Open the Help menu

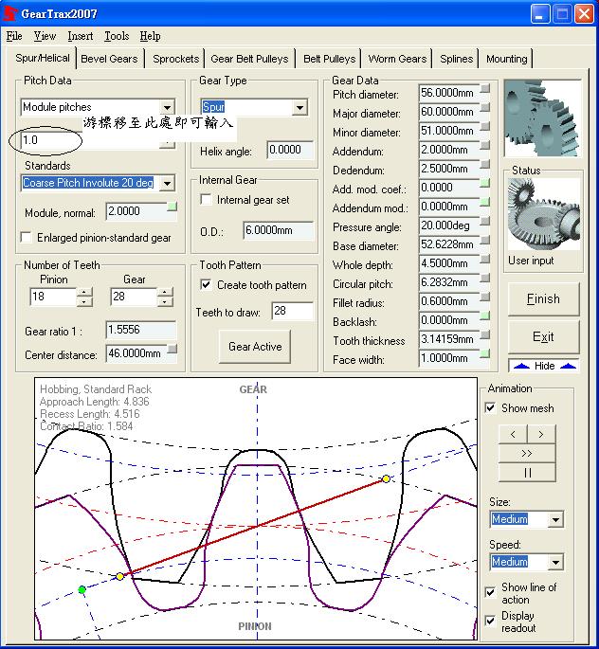[150, 36]
